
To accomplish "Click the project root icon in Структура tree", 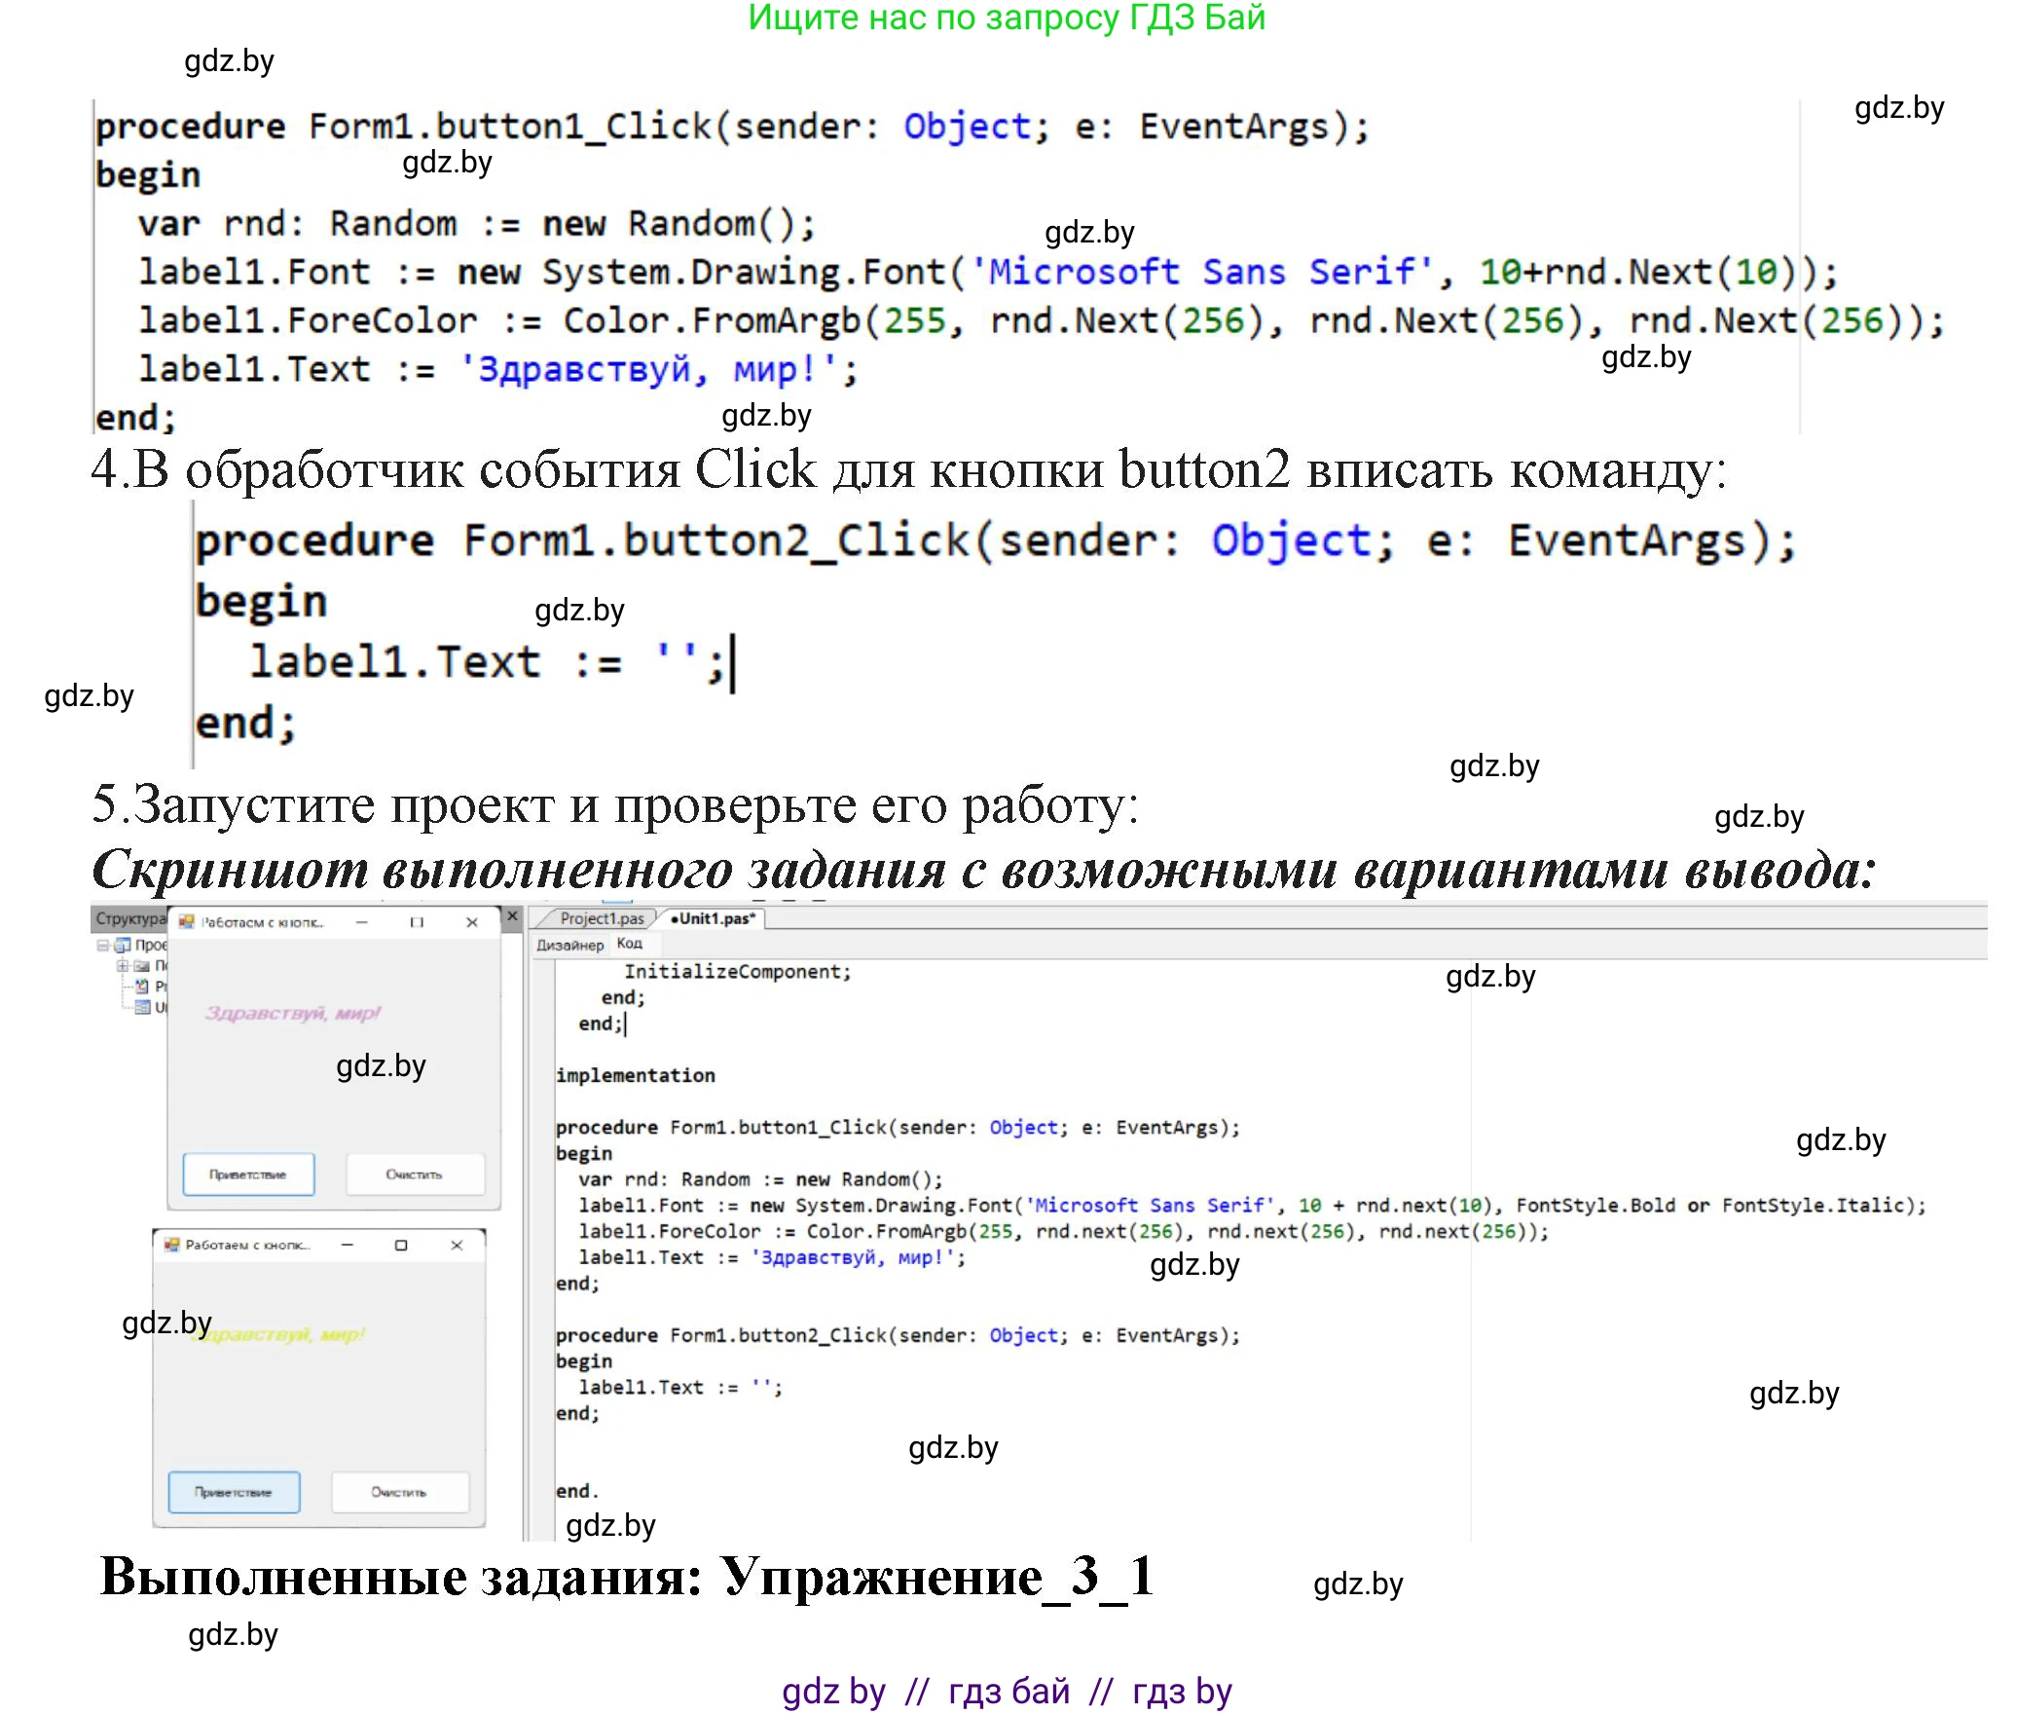I will 124,946.
